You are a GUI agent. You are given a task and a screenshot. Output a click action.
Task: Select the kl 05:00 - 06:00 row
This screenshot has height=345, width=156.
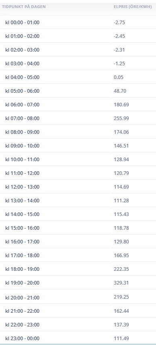pyautogui.click(x=78, y=91)
